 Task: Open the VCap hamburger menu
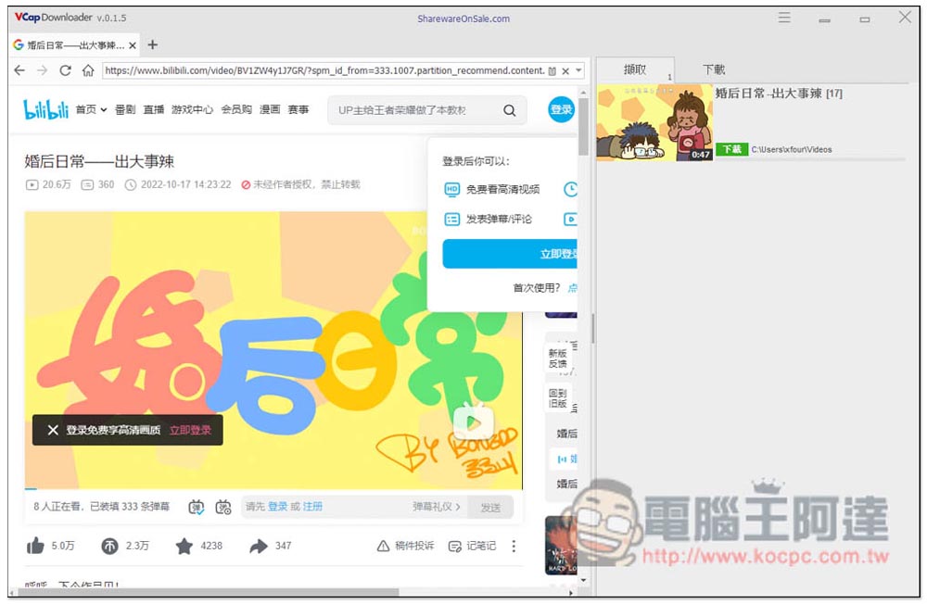(x=784, y=18)
